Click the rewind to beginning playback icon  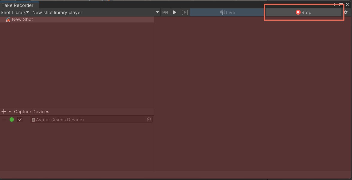click(x=165, y=12)
